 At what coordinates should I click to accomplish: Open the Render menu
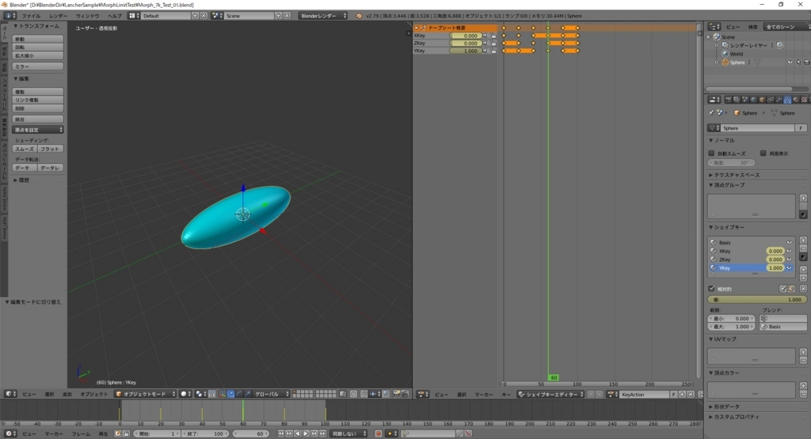pos(58,16)
